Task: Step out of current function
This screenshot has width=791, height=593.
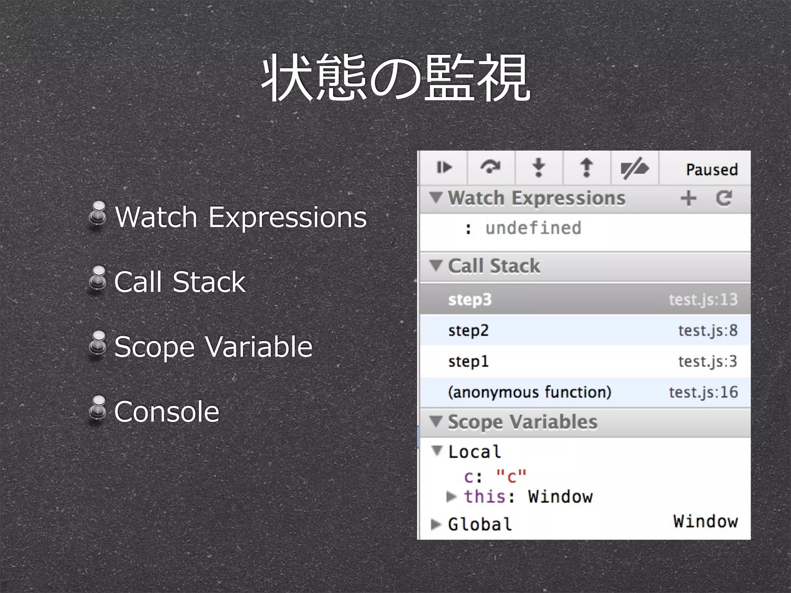Action: [x=587, y=168]
